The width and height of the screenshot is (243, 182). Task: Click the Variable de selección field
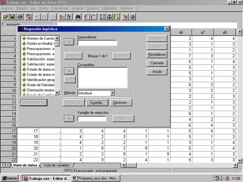pos(92,119)
